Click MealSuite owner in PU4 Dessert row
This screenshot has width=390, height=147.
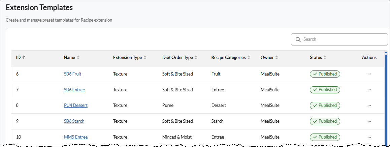click(270, 106)
